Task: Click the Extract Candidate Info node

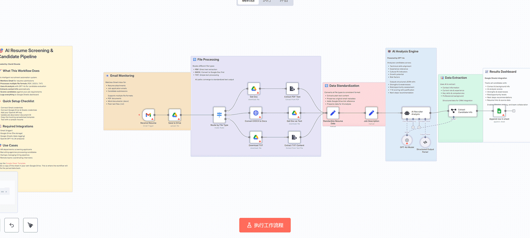Action: pyautogui.click(x=462, y=111)
